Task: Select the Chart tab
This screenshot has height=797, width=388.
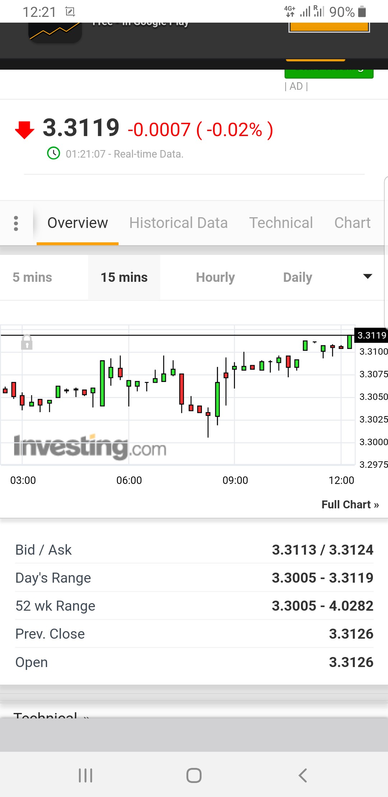Action: pos(352,223)
